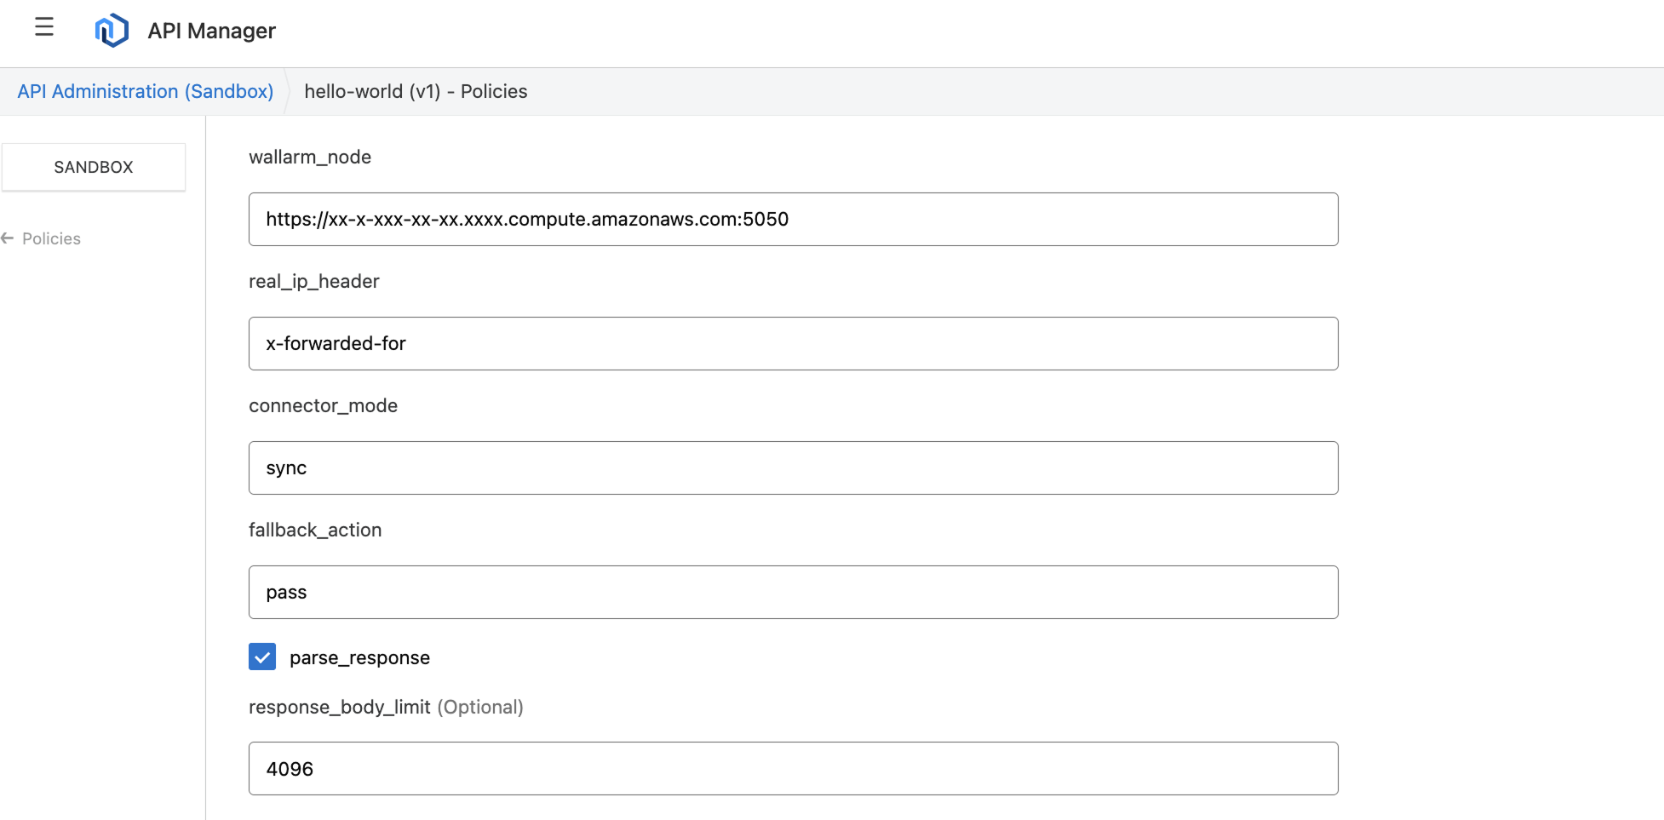The width and height of the screenshot is (1664, 820).
Task: Click the API Manager title text
Action: click(211, 31)
